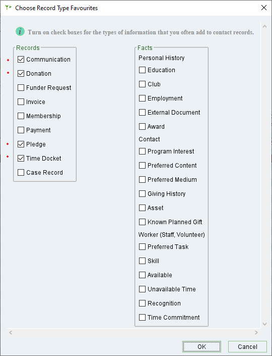Tick the Membership checkbox
Image resolution: width=272 pixels, height=356 pixels.
(x=21, y=116)
